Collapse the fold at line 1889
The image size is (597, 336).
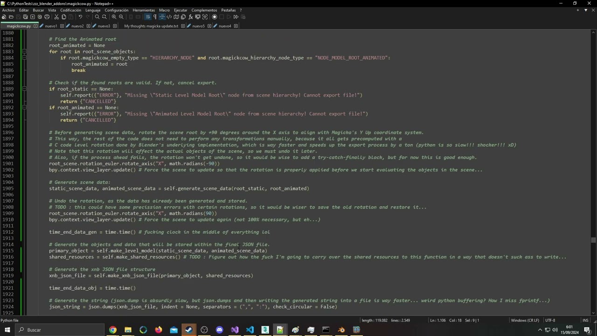coord(24,89)
